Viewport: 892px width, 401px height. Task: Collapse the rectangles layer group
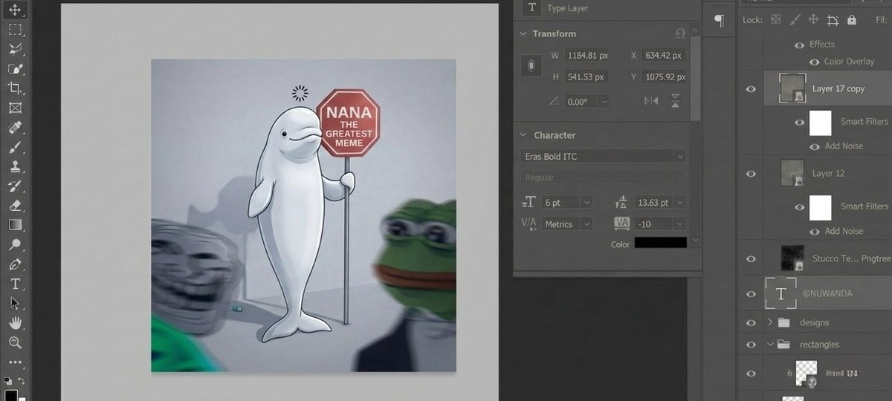770,345
